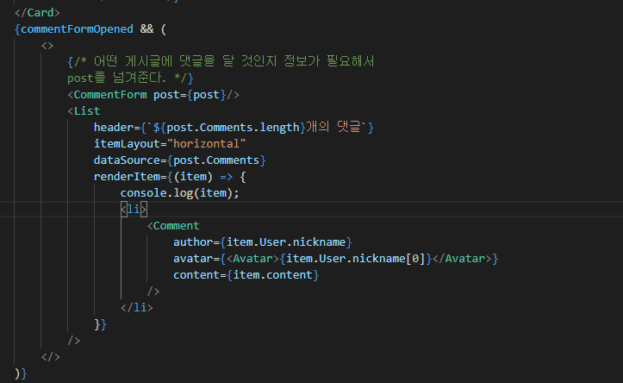Click the comment line starting with post를
The image size is (623, 383).
pos(130,78)
